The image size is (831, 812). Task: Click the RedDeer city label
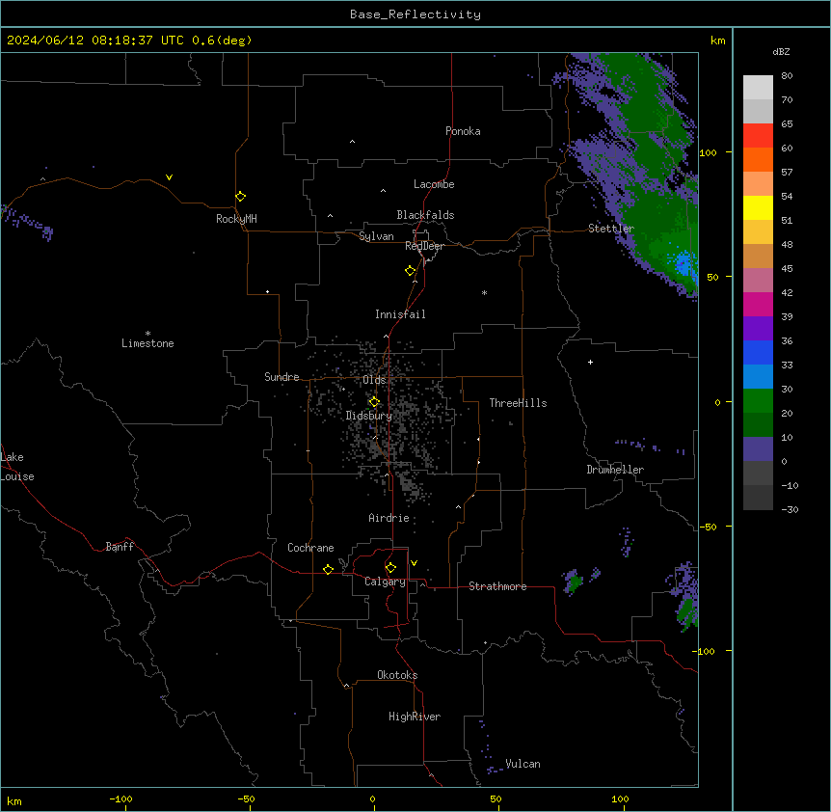point(424,246)
